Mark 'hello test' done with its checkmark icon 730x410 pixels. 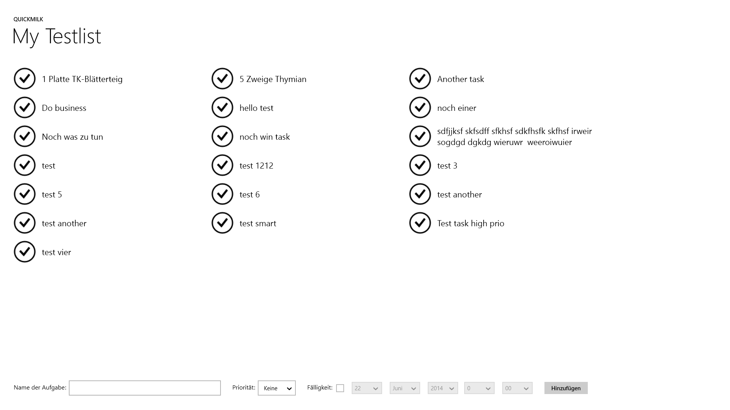tap(222, 107)
